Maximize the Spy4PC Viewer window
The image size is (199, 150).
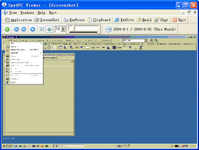coord(186,5)
